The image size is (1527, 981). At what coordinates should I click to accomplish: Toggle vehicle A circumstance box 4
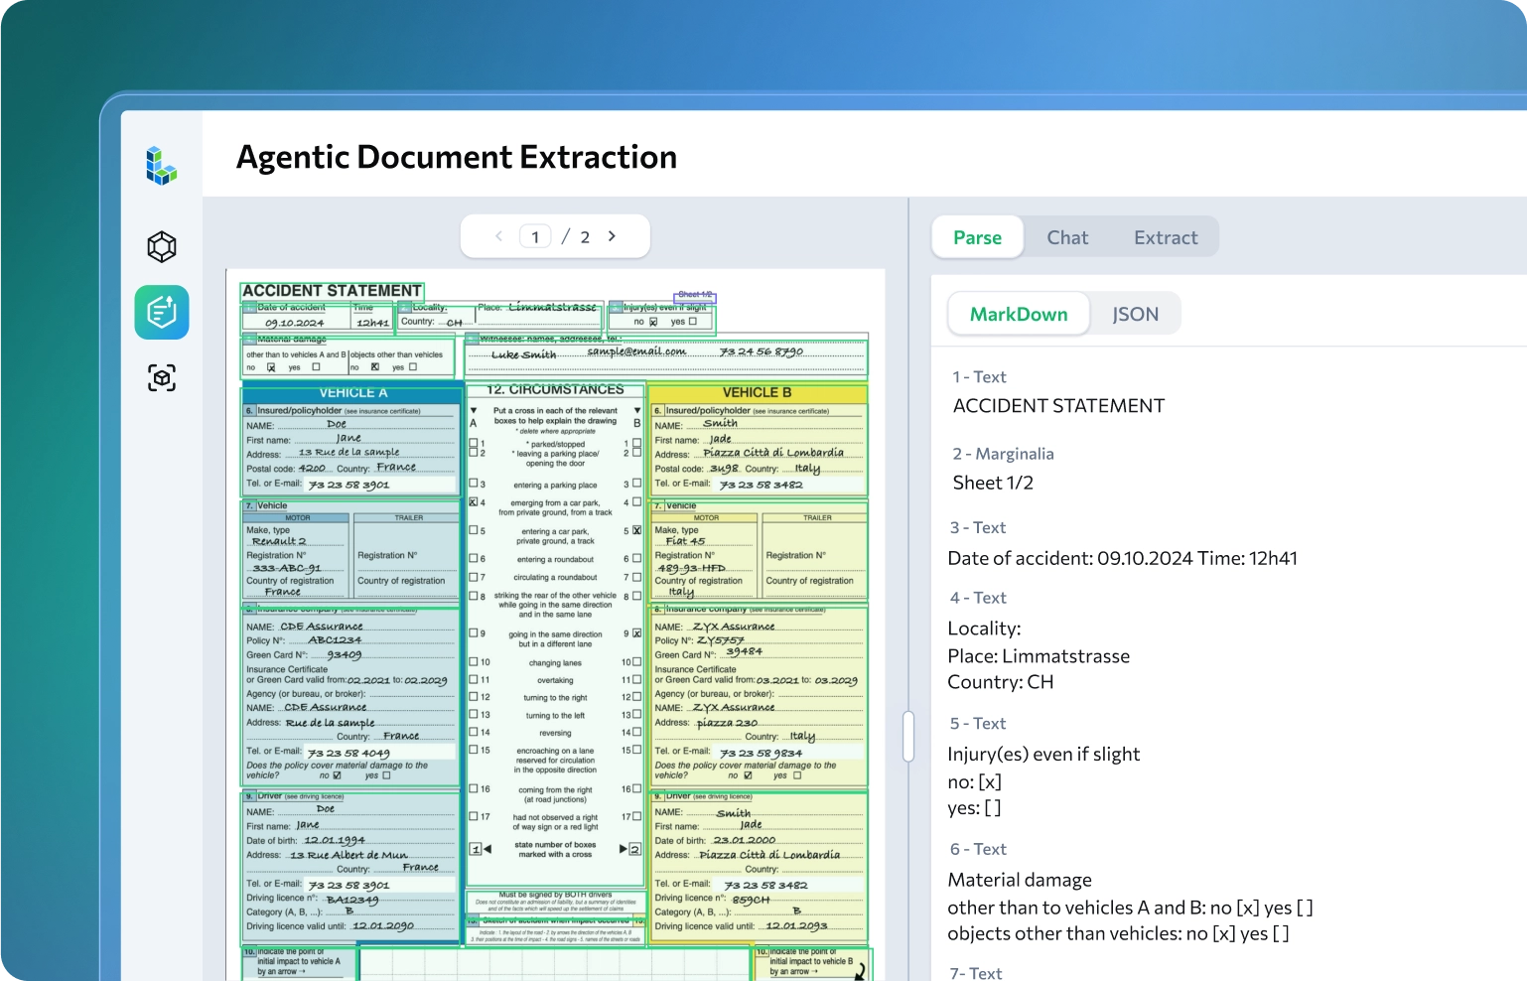(x=474, y=502)
